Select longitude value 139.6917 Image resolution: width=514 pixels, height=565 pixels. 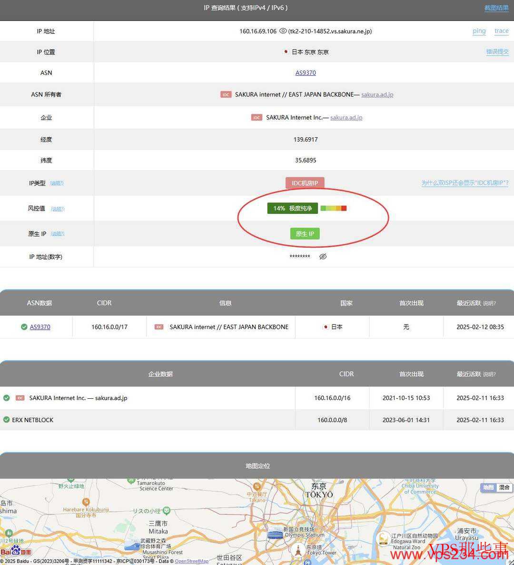306,140
